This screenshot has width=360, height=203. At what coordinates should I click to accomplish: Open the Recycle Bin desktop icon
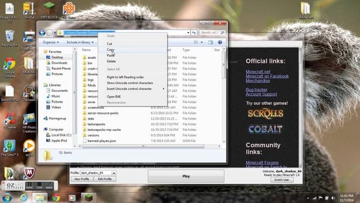click(10, 38)
